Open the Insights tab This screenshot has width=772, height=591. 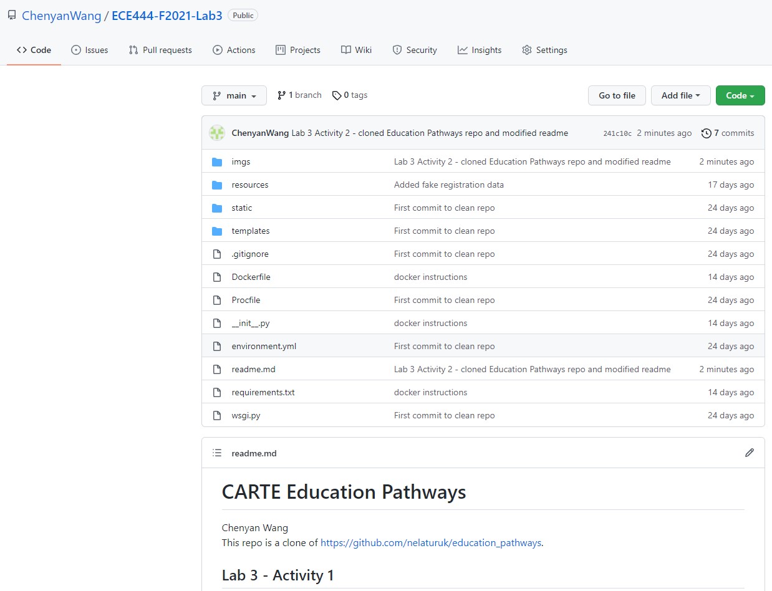480,50
